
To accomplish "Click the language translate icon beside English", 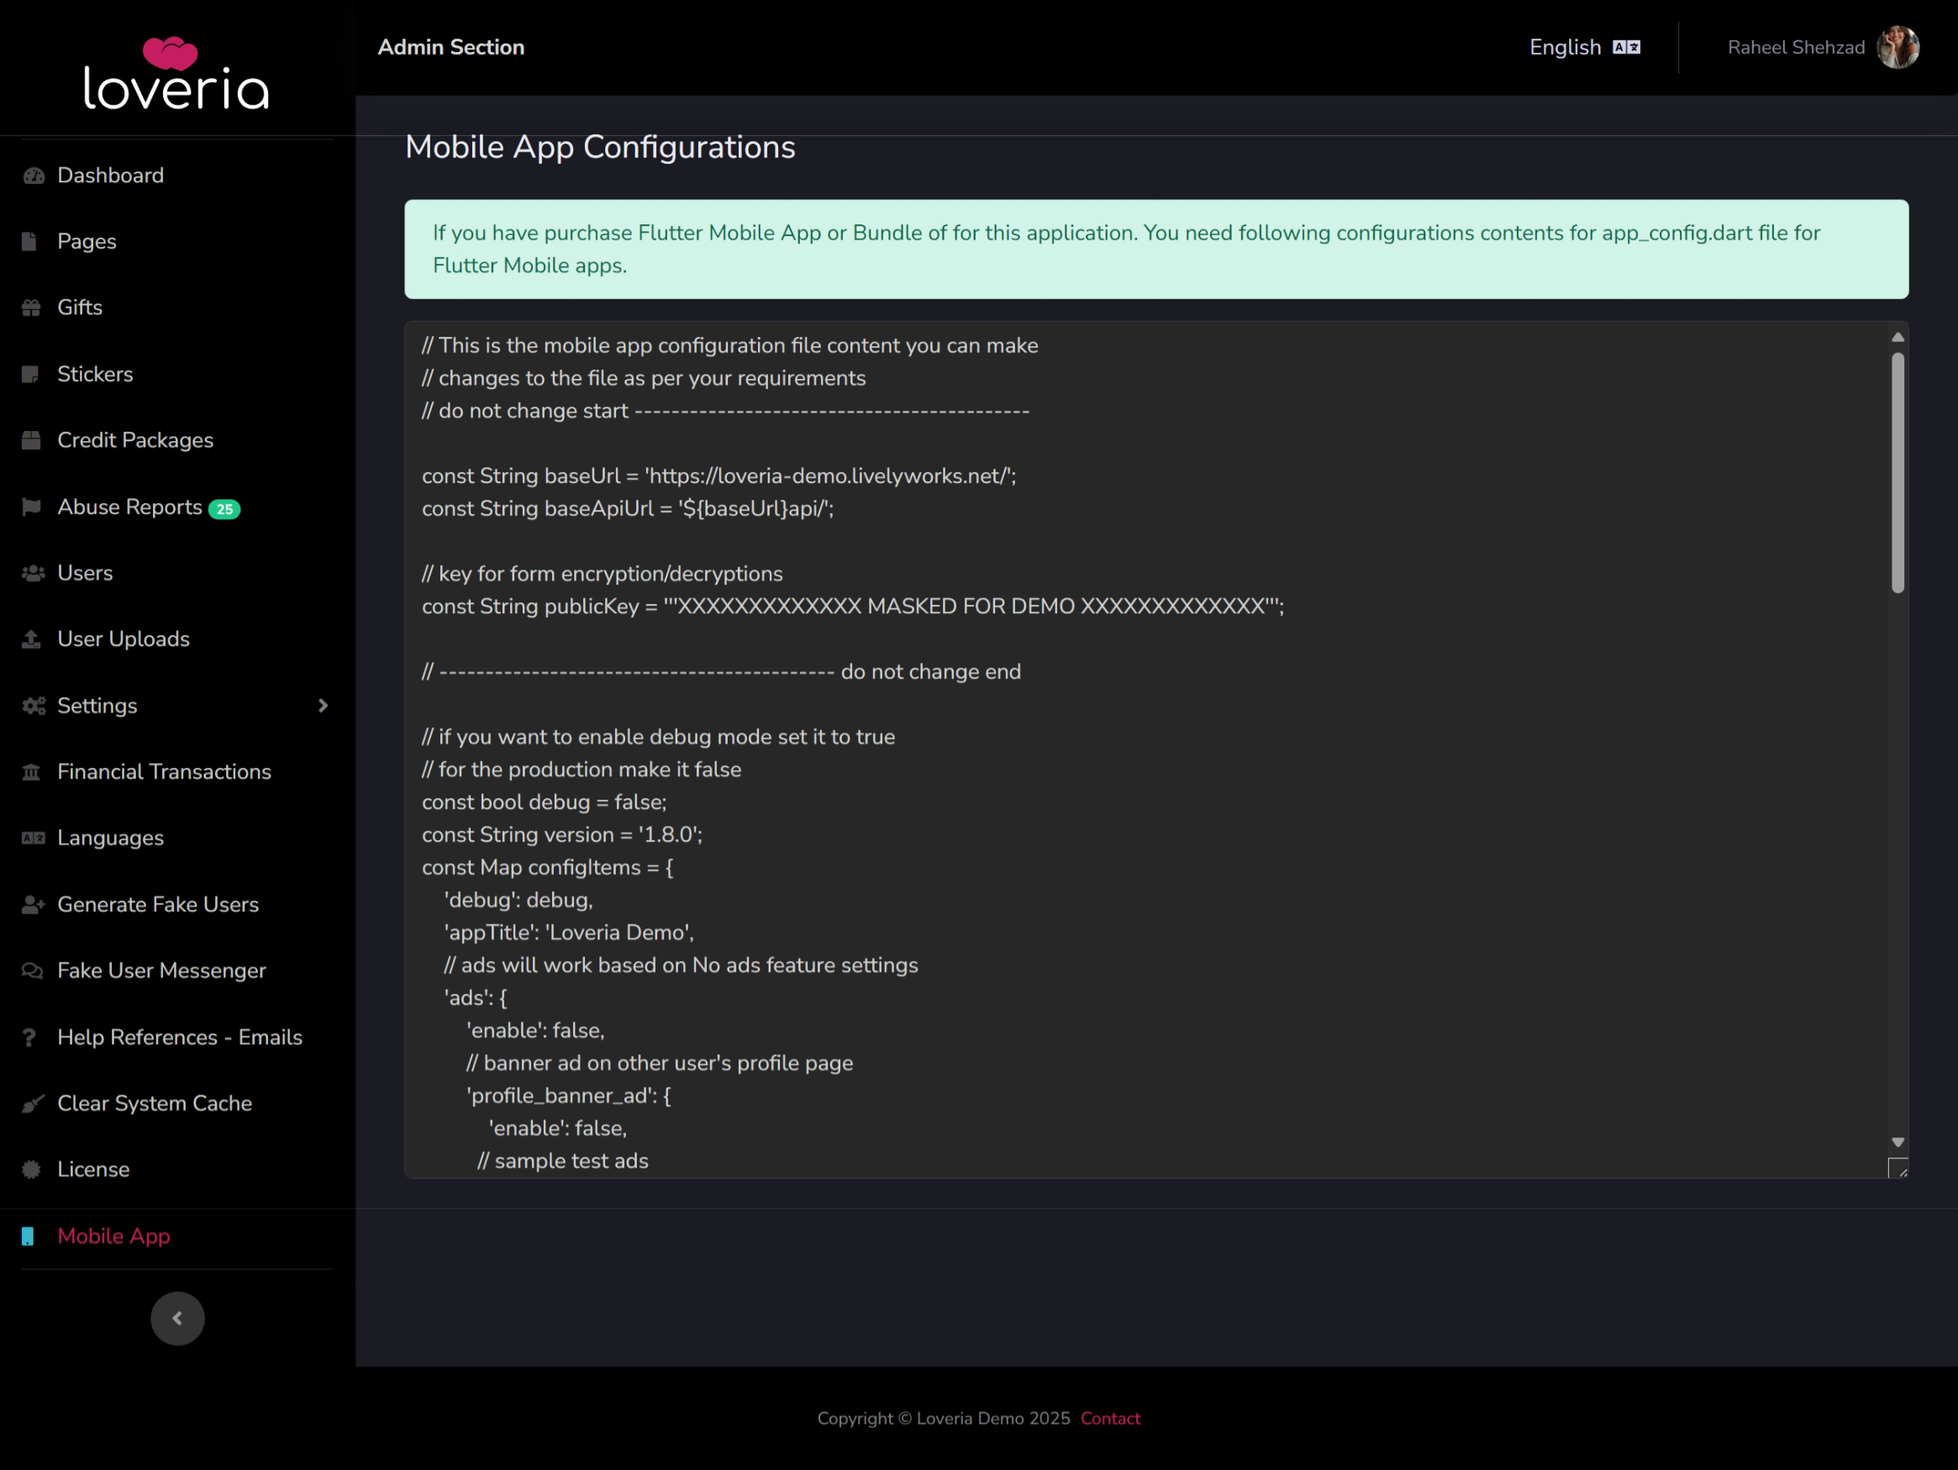I will point(1626,47).
